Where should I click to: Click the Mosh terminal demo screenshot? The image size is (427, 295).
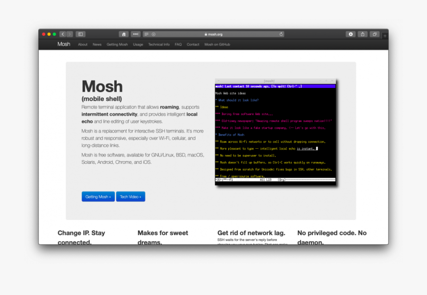coord(275,132)
